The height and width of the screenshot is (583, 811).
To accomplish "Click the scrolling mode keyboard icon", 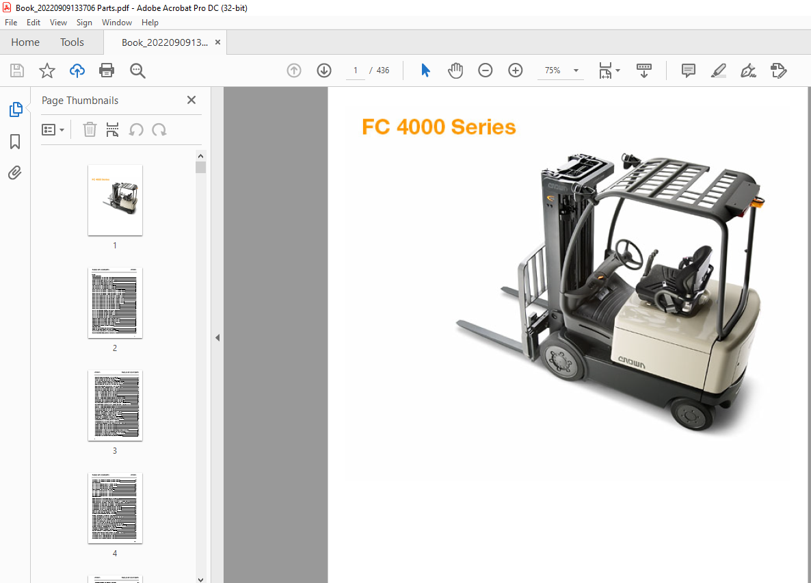I will [x=644, y=70].
